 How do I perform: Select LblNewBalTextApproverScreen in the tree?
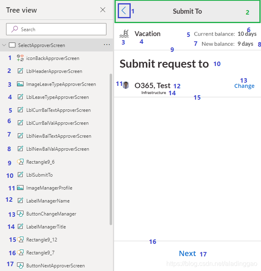click(x=59, y=136)
